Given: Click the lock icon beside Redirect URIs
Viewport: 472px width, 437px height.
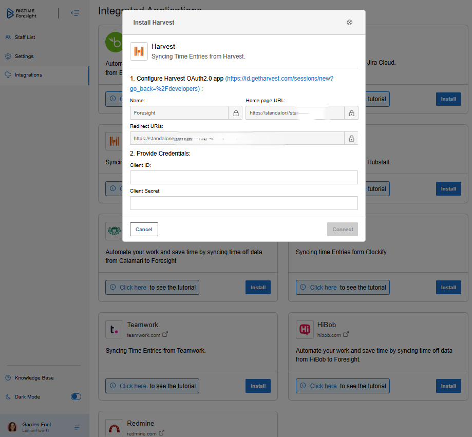Looking at the screenshot, I should click(x=351, y=139).
